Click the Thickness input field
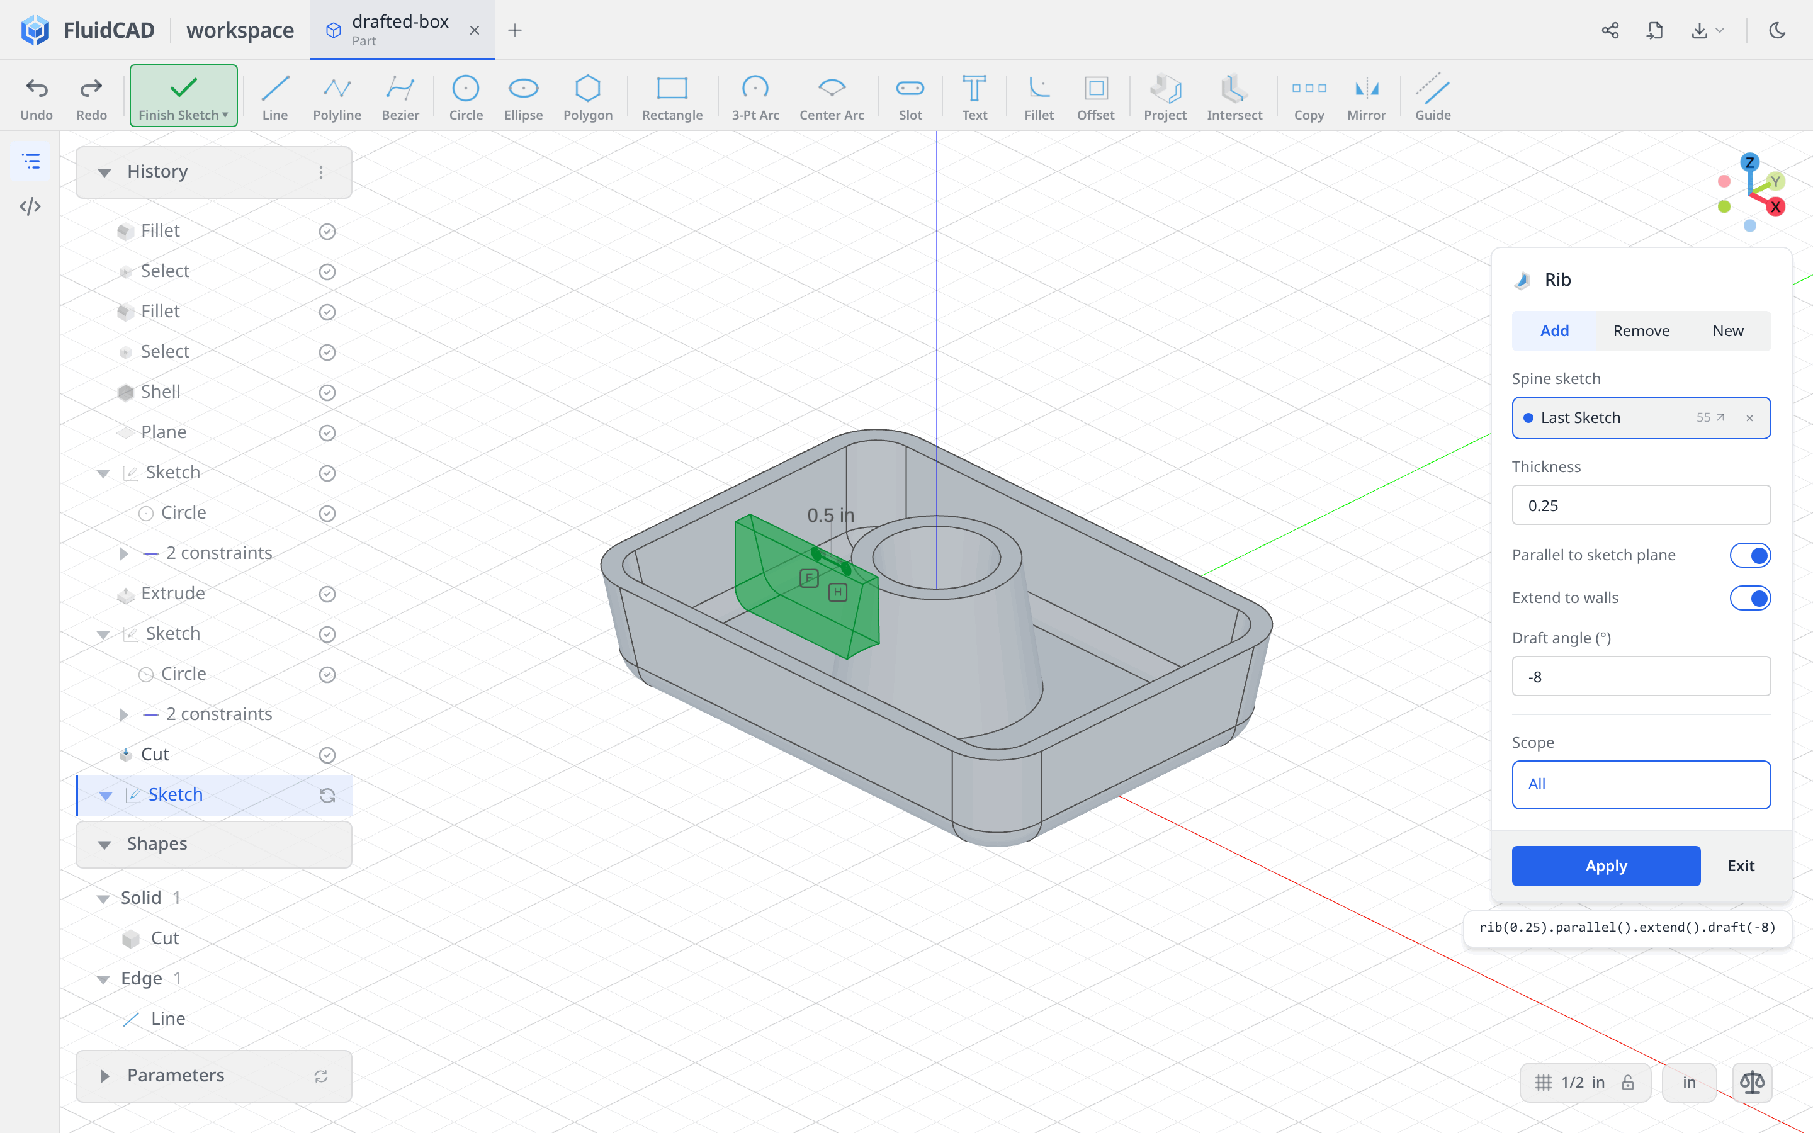 [1641, 505]
